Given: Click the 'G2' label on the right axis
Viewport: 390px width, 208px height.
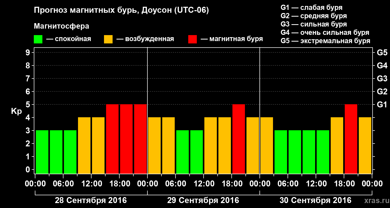Looking at the screenshot, I should [382, 92].
